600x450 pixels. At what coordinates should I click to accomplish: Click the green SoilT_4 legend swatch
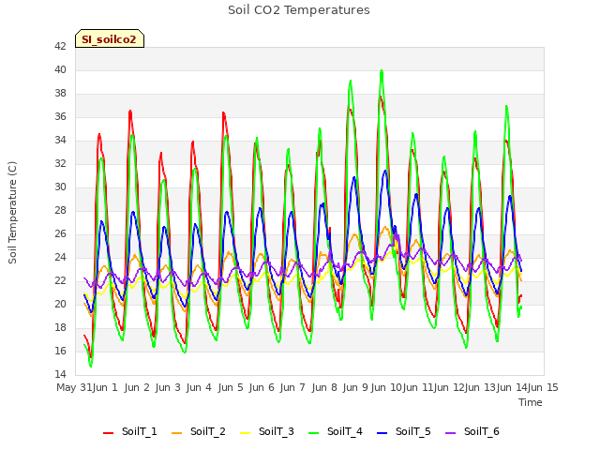click(314, 433)
